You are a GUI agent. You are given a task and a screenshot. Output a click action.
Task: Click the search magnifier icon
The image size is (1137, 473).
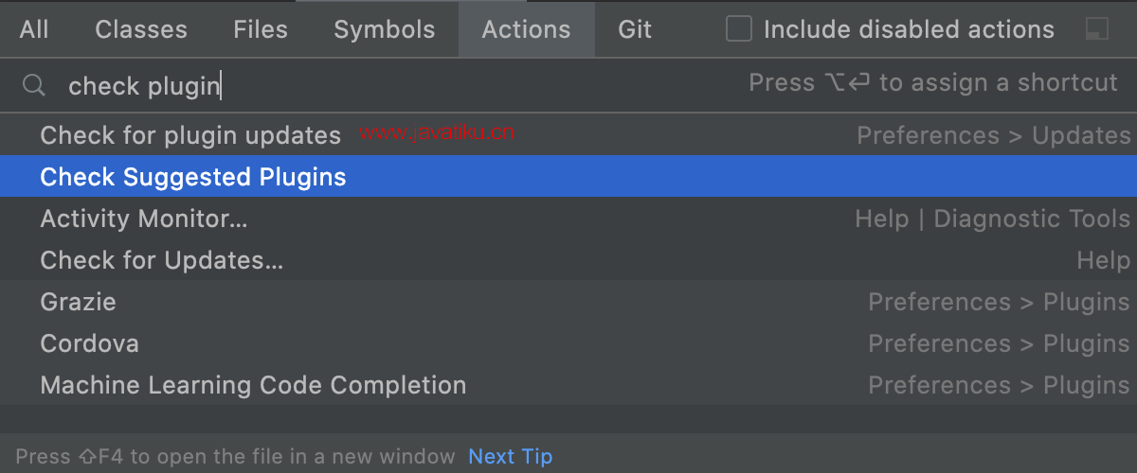[34, 86]
